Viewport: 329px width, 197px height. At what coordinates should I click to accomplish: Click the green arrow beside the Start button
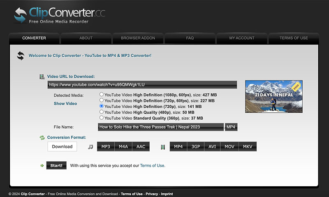click(x=42, y=165)
